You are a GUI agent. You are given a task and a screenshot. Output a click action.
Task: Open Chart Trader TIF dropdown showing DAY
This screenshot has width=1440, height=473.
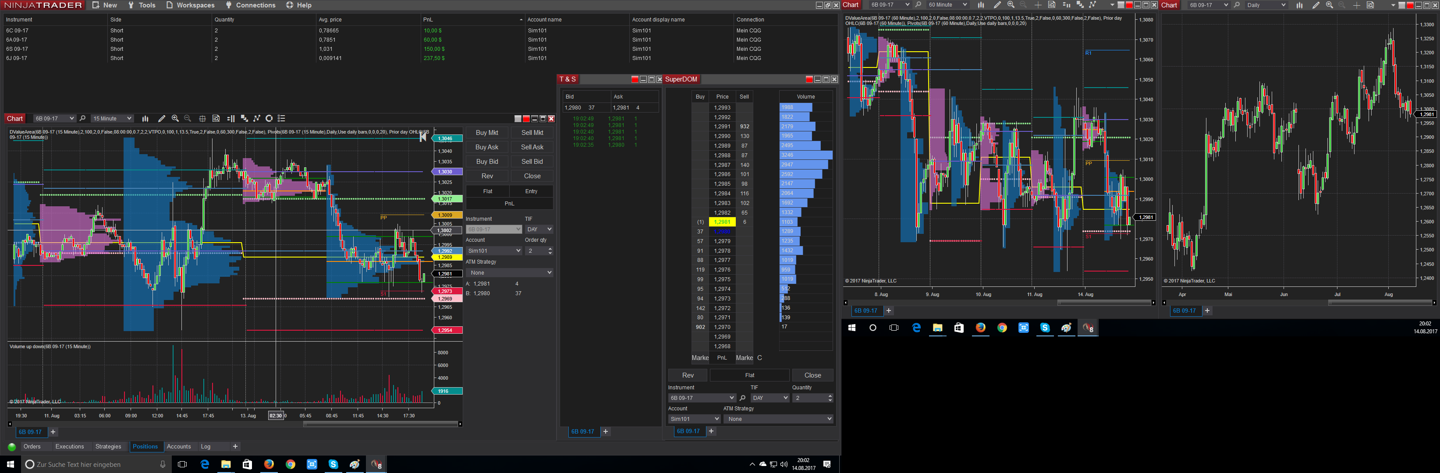[x=539, y=229]
